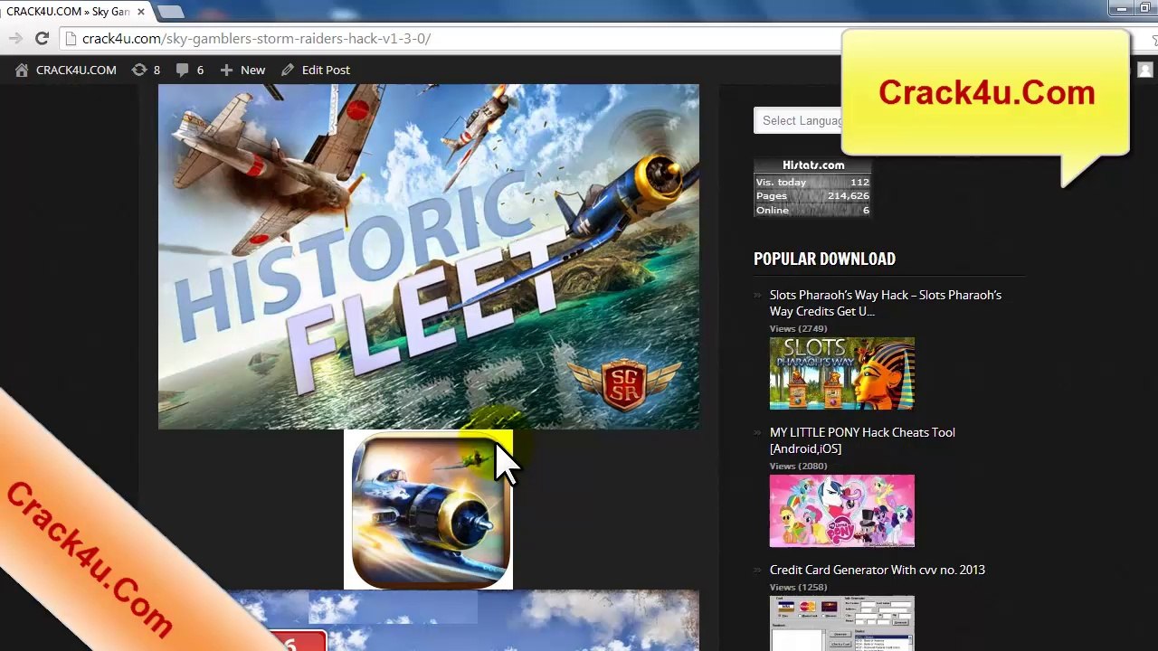Click the 'Vis. today' row in Histats

tap(812, 182)
